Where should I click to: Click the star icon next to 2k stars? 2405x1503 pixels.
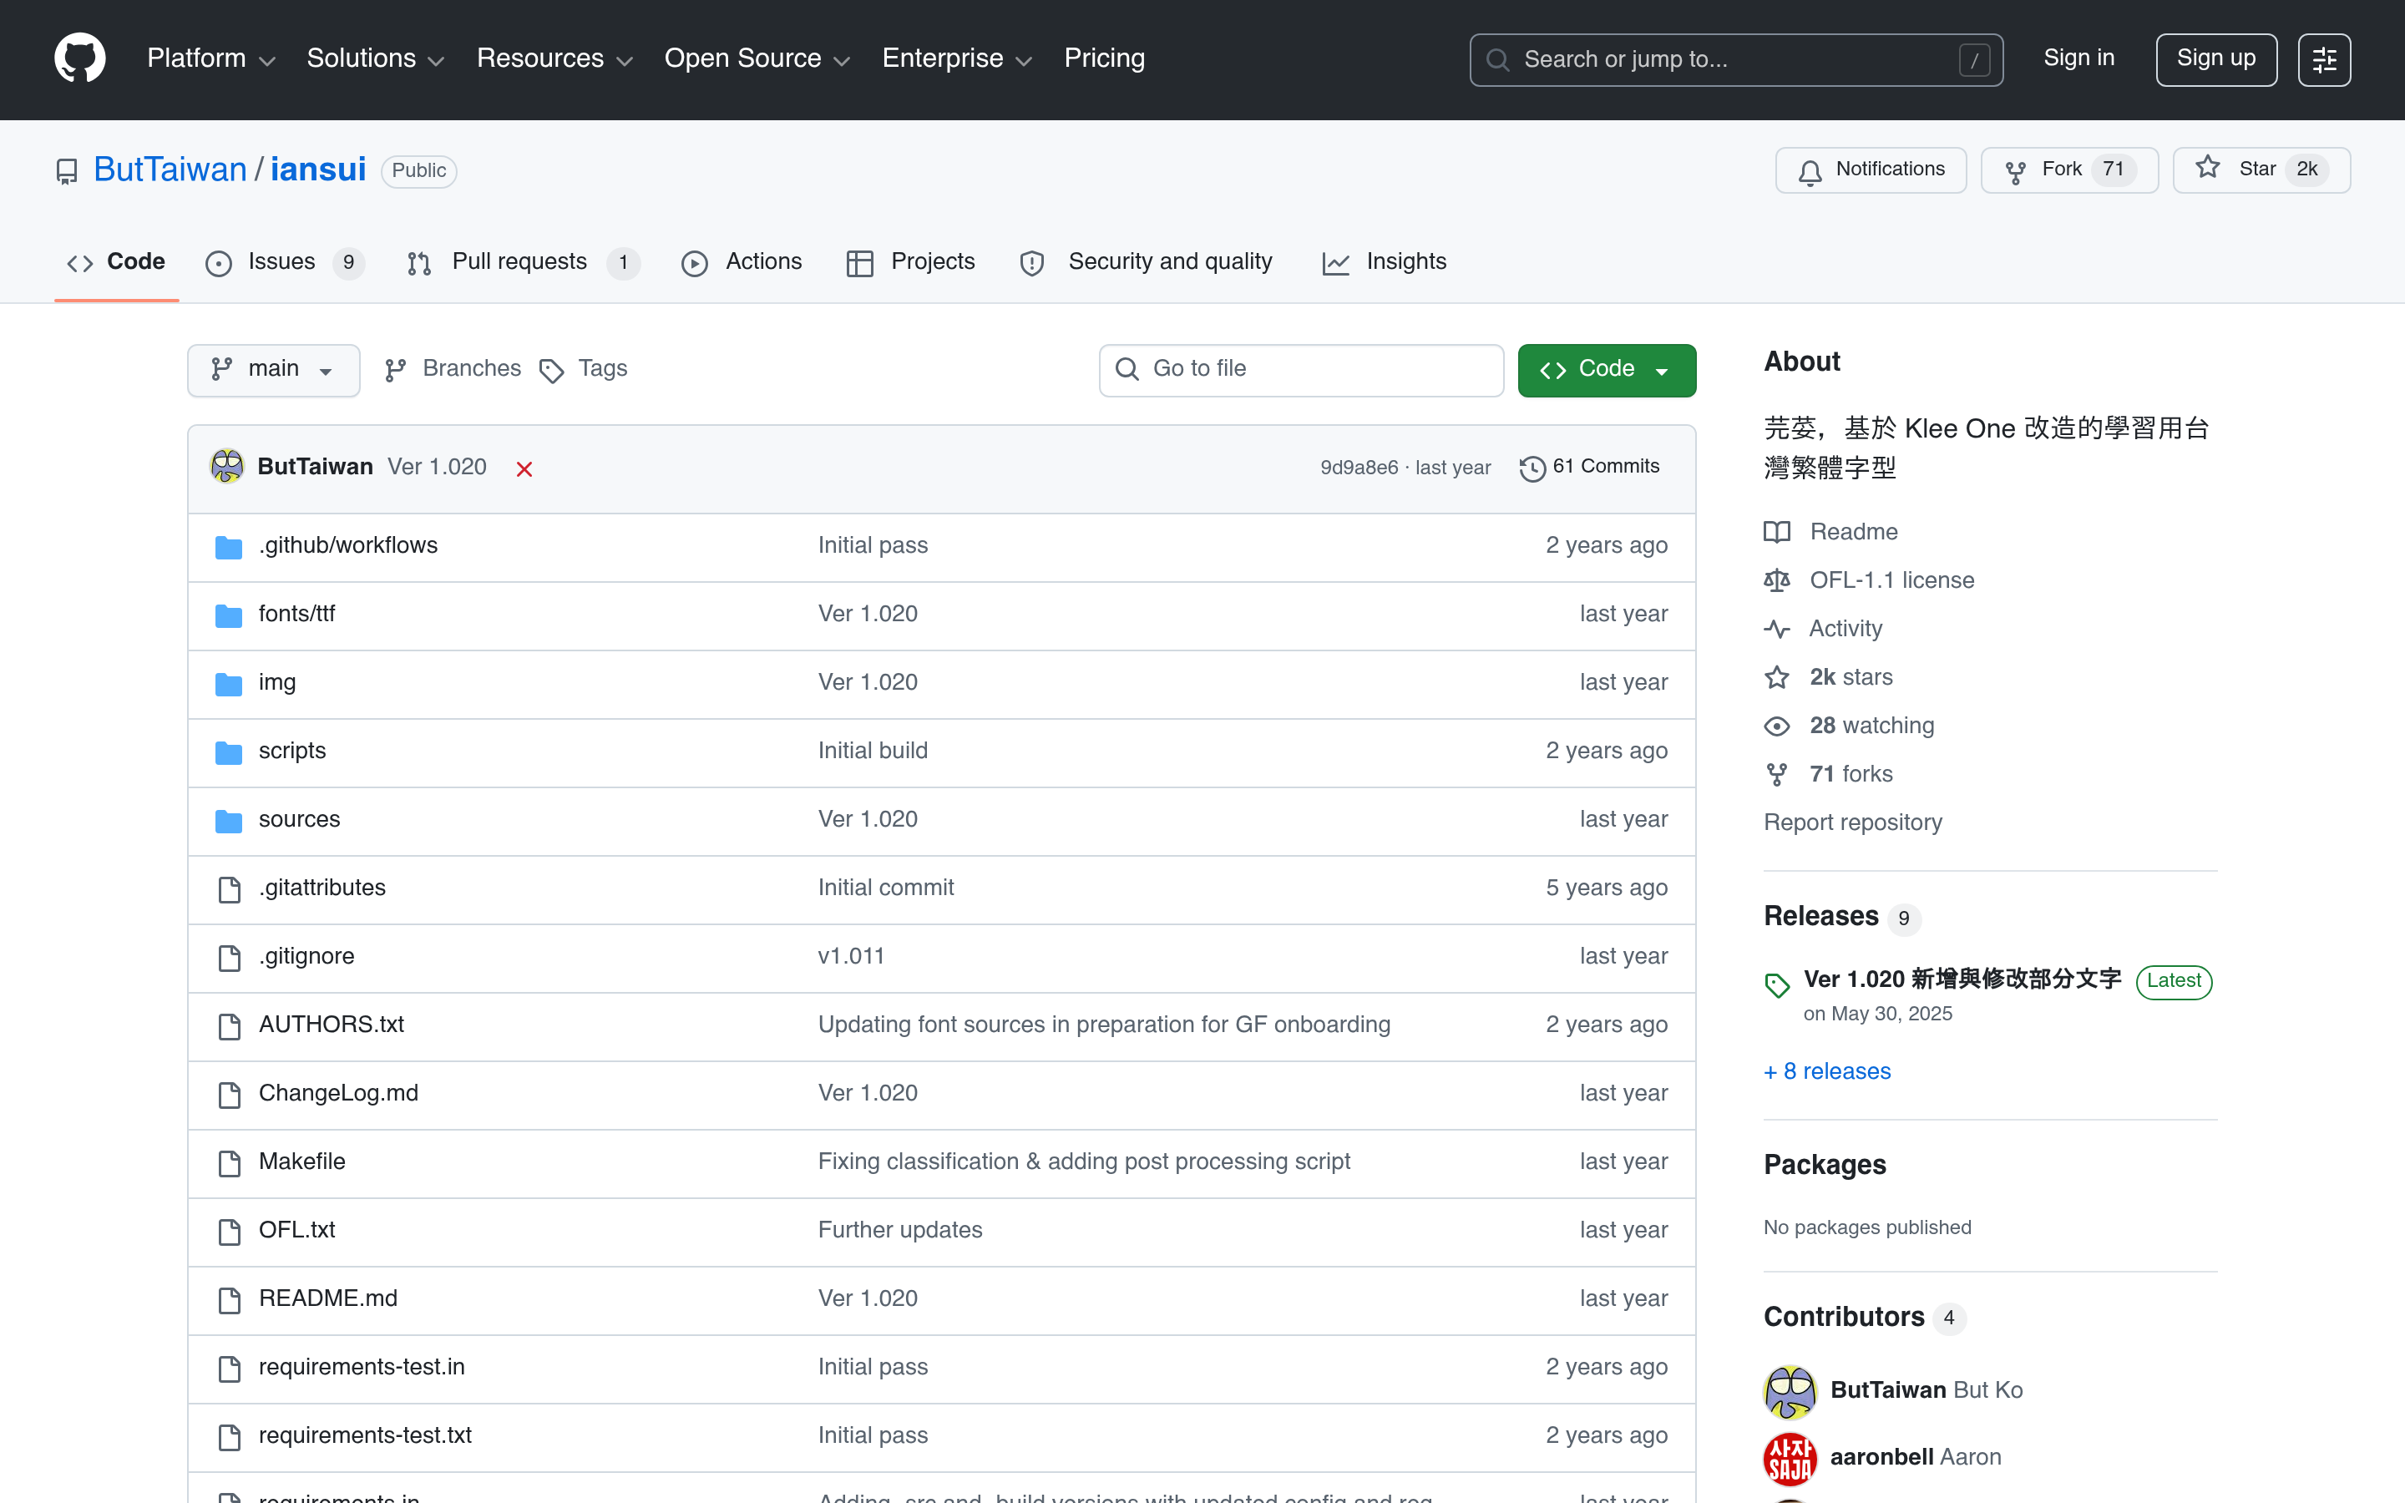pos(1777,678)
